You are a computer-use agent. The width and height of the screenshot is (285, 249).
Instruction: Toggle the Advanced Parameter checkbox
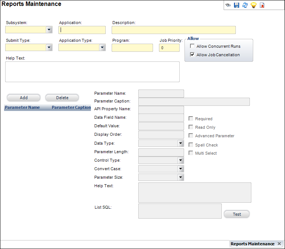[x=191, y=135]
